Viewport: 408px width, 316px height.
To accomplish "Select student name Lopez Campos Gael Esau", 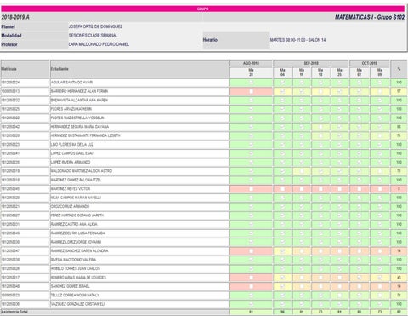I will tap(72, 153).
